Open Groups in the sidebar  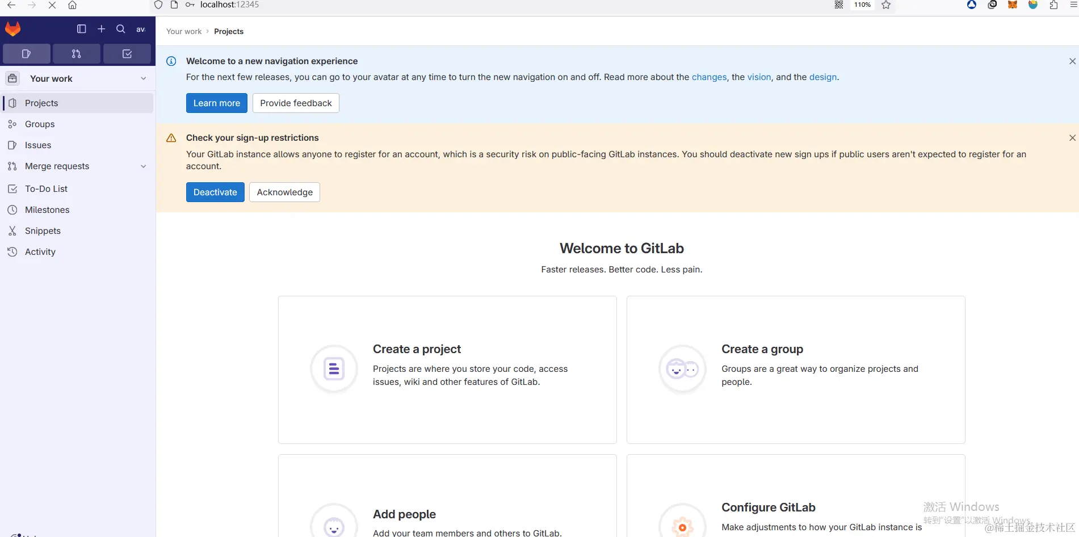click(x=78, y=124)
